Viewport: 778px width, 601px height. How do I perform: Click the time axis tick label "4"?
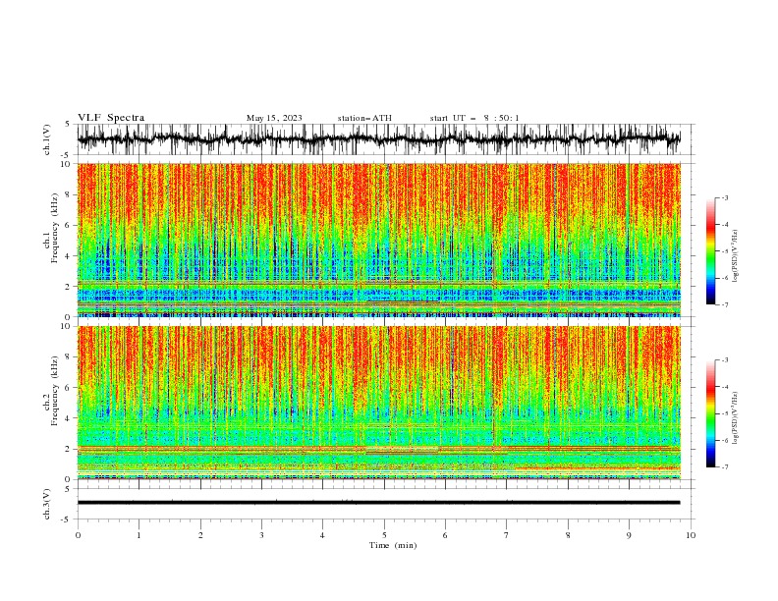322,535
